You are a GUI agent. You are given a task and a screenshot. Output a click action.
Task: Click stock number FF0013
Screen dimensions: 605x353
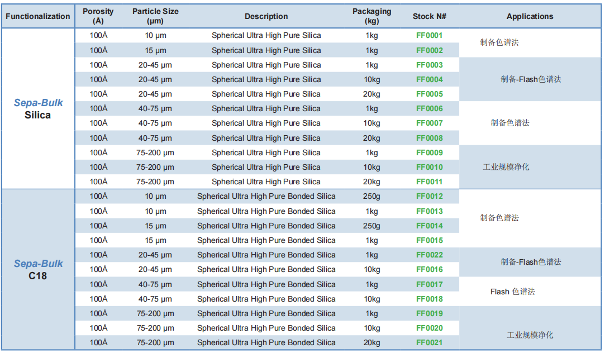[x=429, y=212]
